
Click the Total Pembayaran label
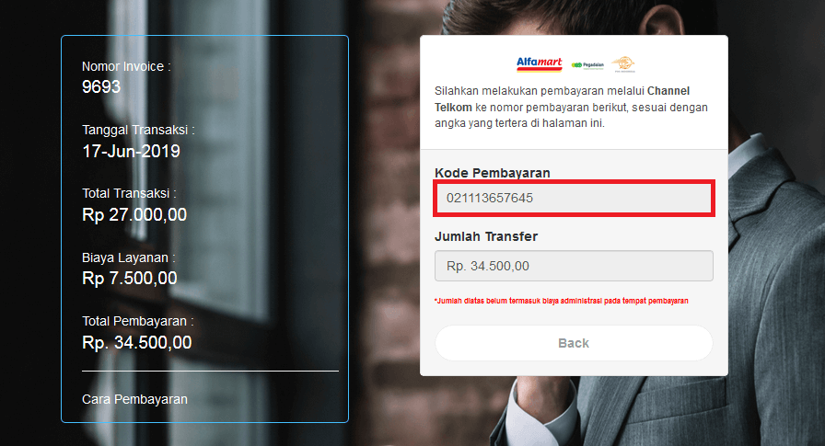(138, 321)
